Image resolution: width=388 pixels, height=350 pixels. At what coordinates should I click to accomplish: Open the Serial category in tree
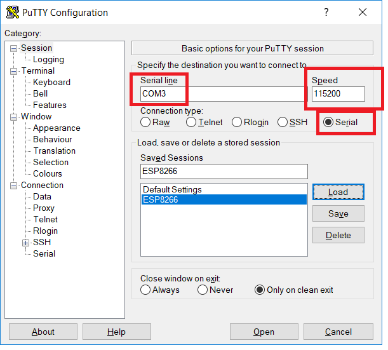point(44,253)
